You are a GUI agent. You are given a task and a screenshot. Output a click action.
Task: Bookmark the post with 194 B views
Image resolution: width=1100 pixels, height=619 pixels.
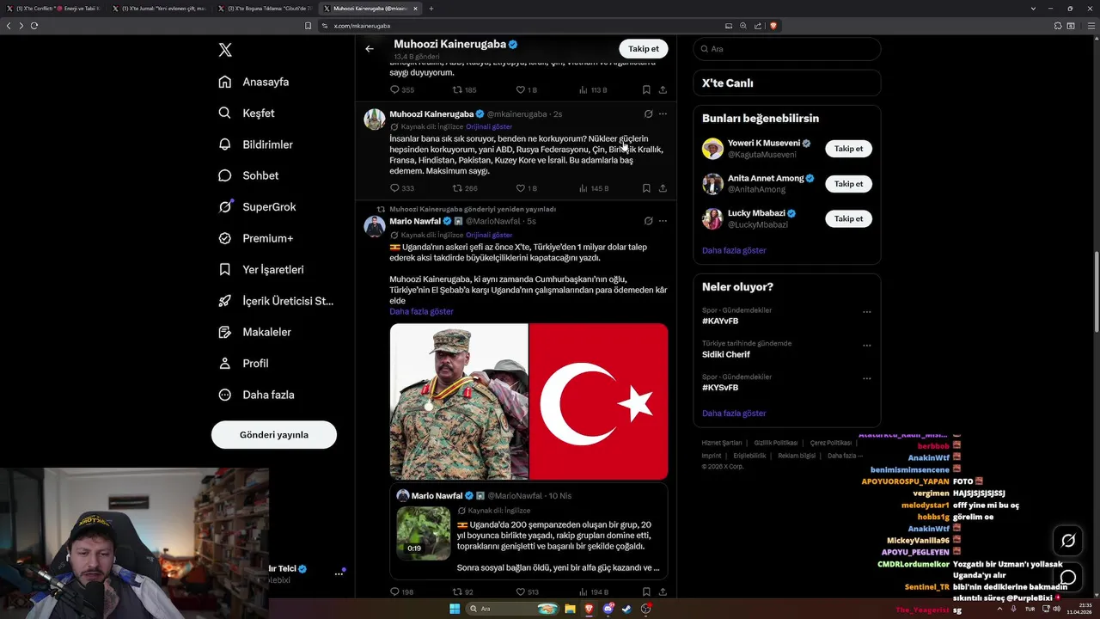pyautogui.click(x=646, y=591)
